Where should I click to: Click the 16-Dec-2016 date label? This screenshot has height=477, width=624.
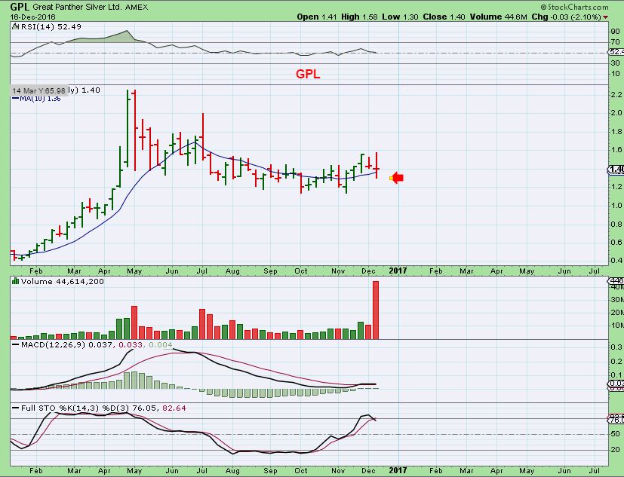(x=32, y=17)
